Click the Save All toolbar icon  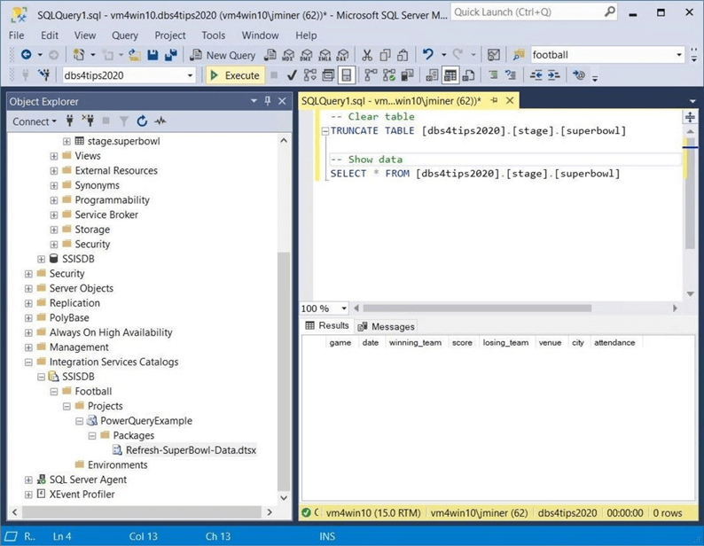pyautogui.click(x=169, y=55)
